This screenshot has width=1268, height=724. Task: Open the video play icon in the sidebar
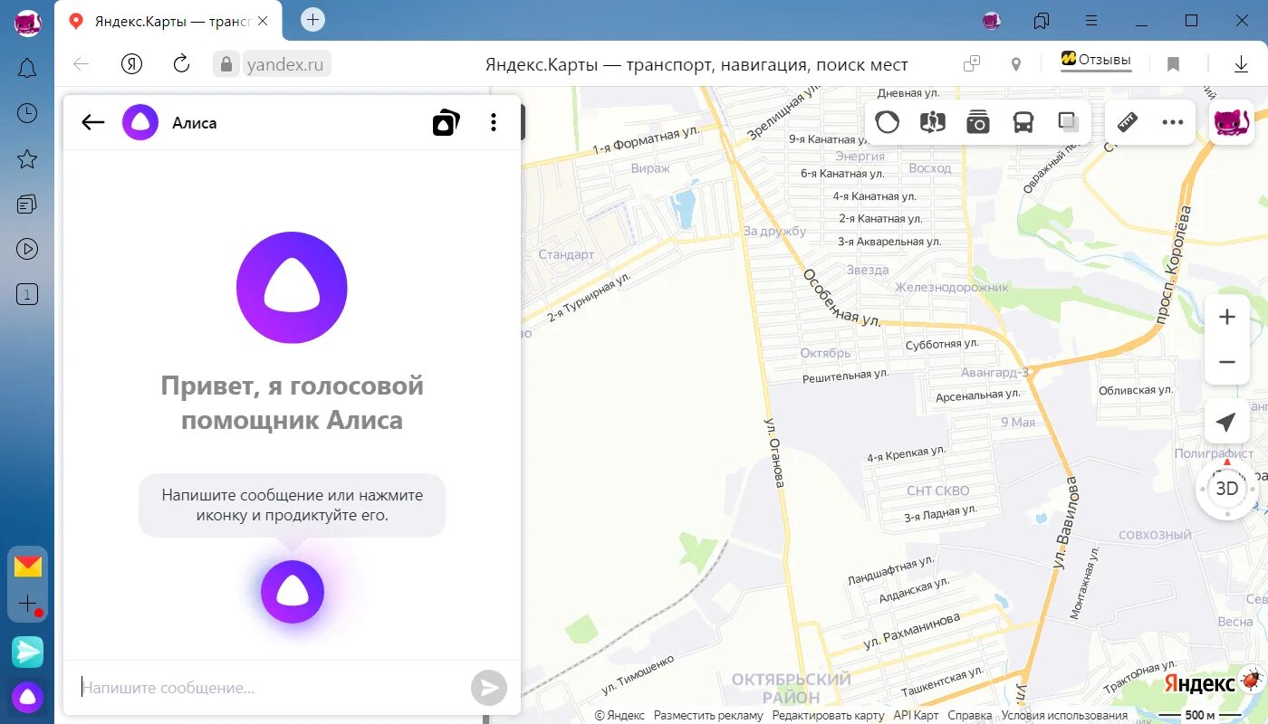pyautogui.click(x=27, y=249)
